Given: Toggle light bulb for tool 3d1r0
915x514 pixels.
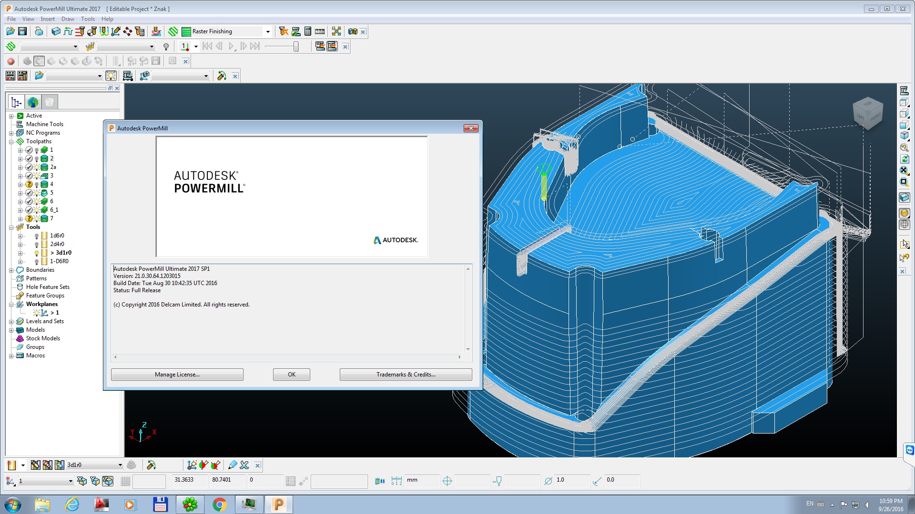Looking at the screenshot, I should pyautogui.click(x=37, y=253).
